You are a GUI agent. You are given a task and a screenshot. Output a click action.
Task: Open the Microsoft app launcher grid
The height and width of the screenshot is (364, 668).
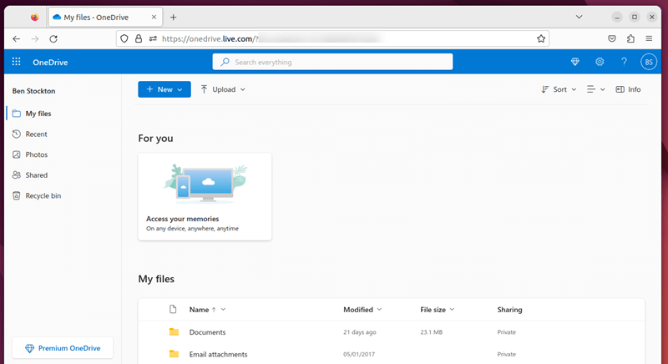click(16, 62)
